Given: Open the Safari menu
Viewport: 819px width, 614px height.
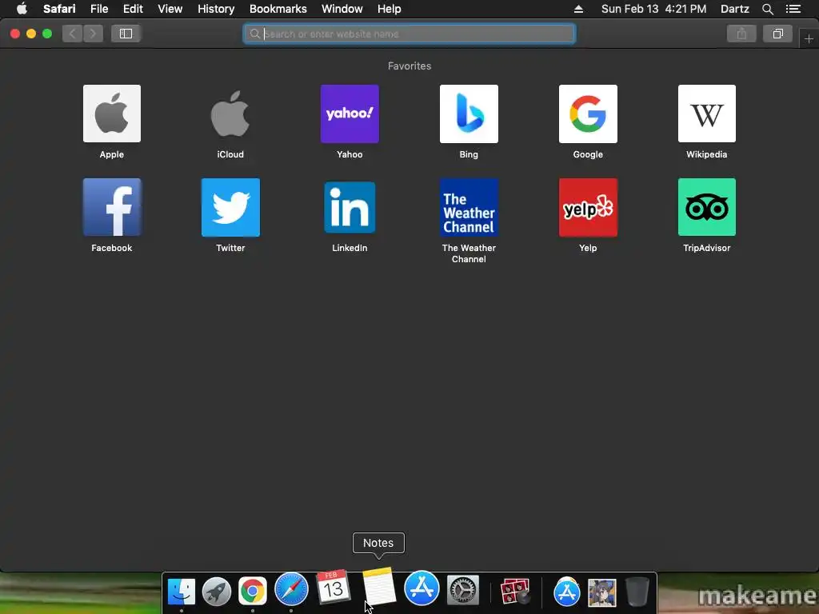Looking at the screenshot, I should tap(59, 9).
